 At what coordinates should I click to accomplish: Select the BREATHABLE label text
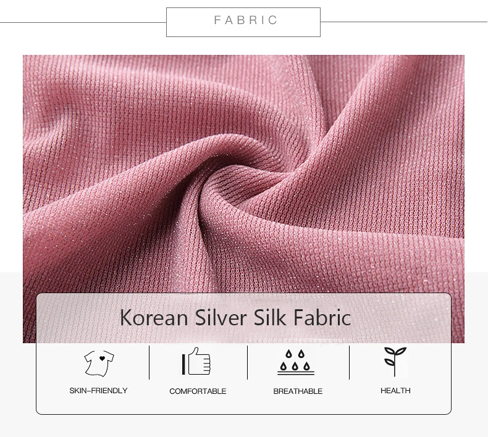coord(298,391)
